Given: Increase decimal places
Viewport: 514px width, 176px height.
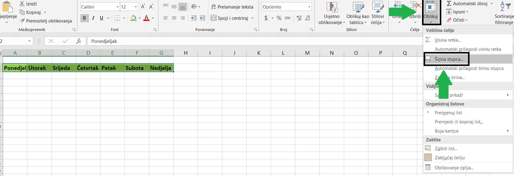Looking at the screenshot, I should pyautogui.click(x=300, y=18).
